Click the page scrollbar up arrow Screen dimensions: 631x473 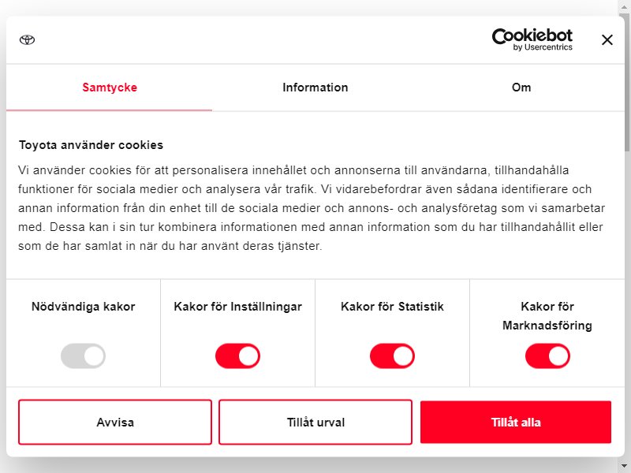[624, 7]
